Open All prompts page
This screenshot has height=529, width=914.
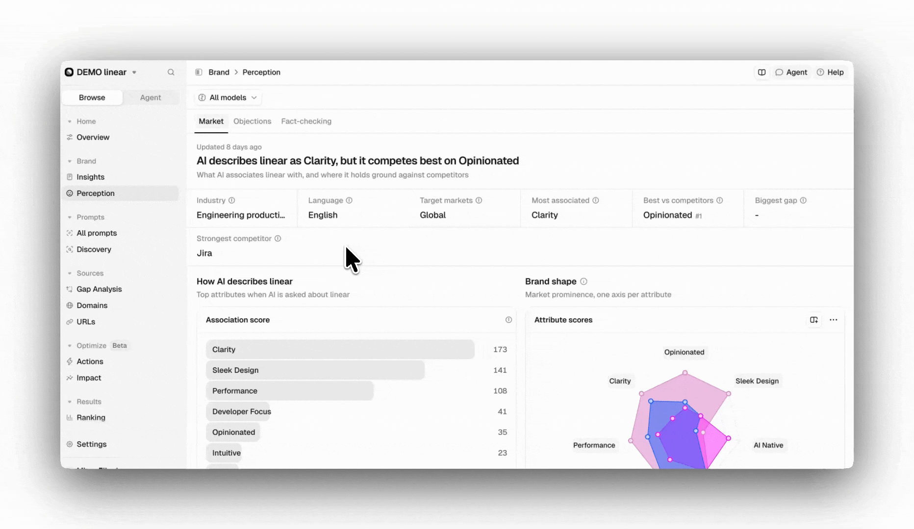121,233
